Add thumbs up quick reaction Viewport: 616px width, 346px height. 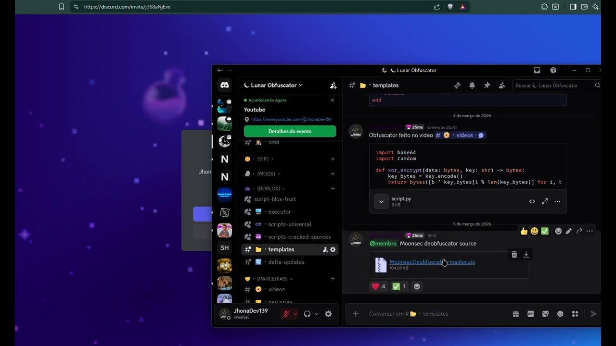click(x=524, y=231)
